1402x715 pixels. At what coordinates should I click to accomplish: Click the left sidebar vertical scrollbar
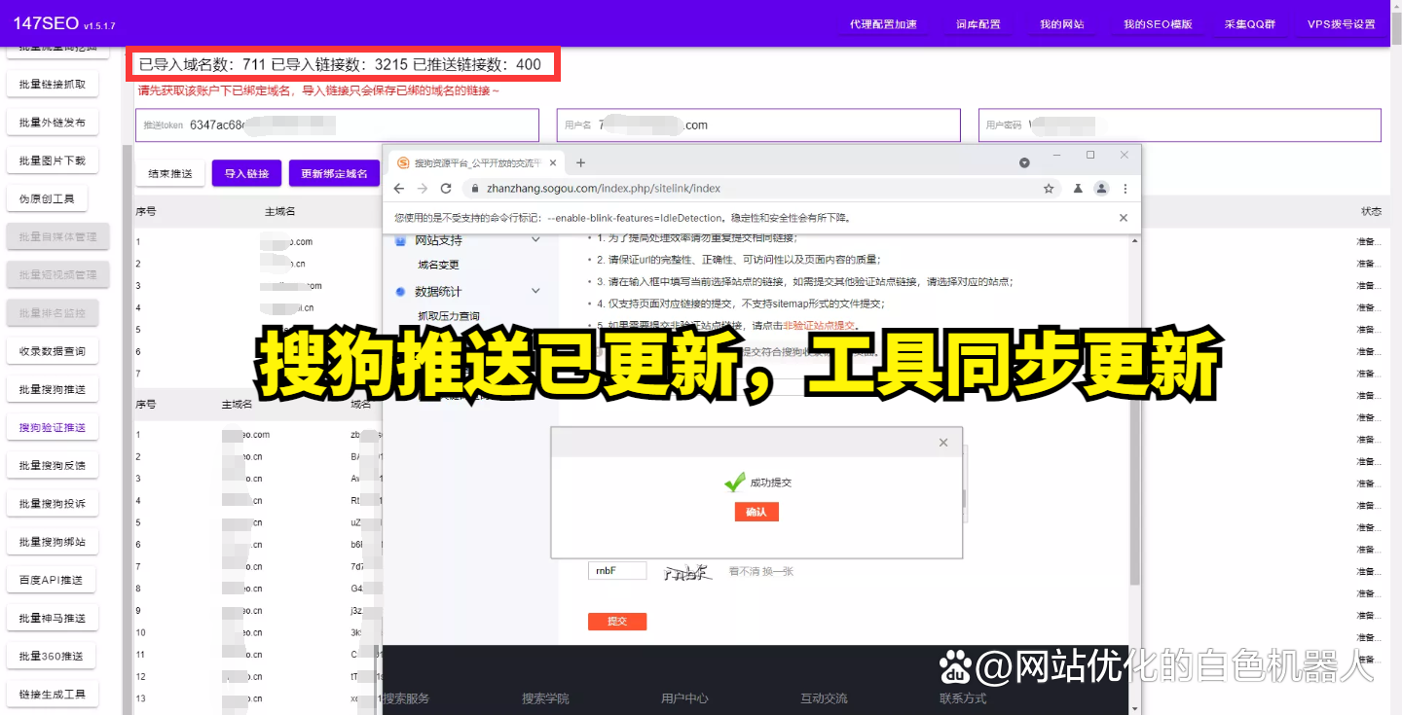(x=127, y=428)
